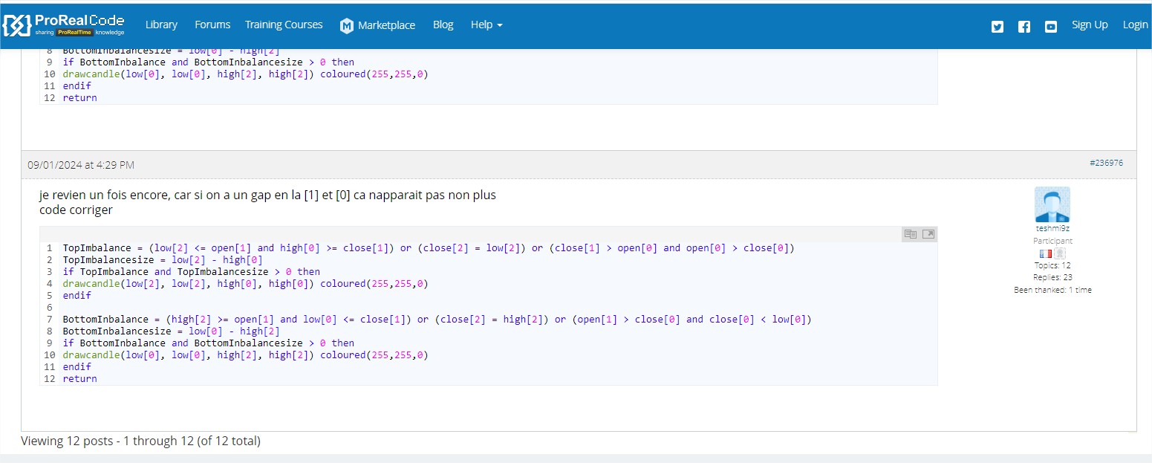This screenshot has height=463, width=1152.
Task: Open the Library menu item
Action: pyautogui.click(x=161, y=25)
